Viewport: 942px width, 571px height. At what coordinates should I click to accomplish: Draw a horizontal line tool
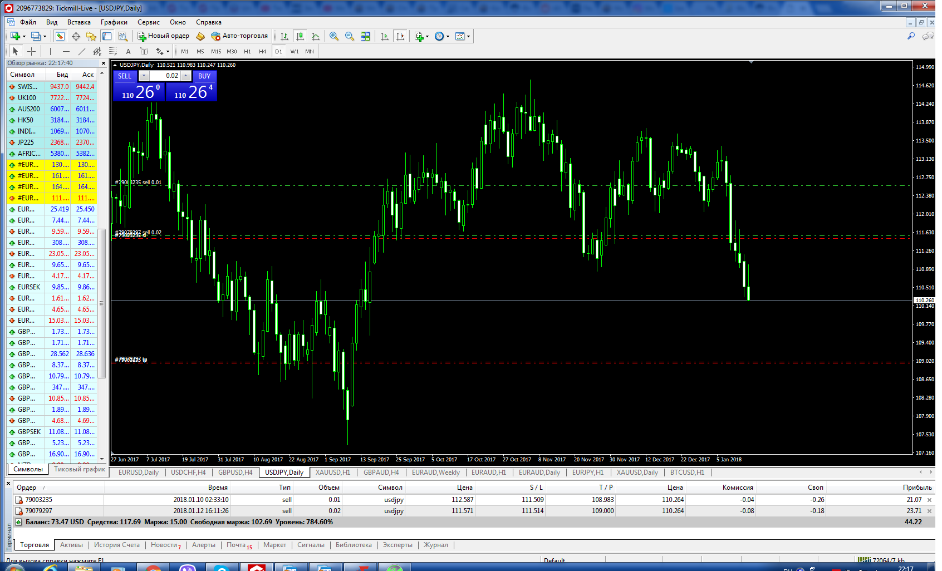pyautogui.click(x=66, y=51)
